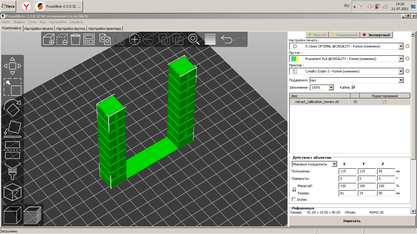Switch to Простой mode
417x234 pixels.
pyautogui.click(x=317, y=35)
